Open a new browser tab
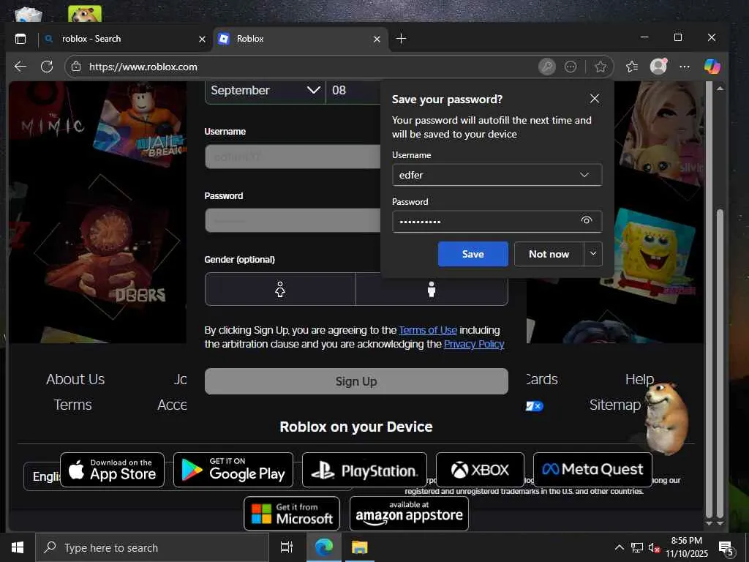Screen dimensions: 749x562 click(402, 39)
